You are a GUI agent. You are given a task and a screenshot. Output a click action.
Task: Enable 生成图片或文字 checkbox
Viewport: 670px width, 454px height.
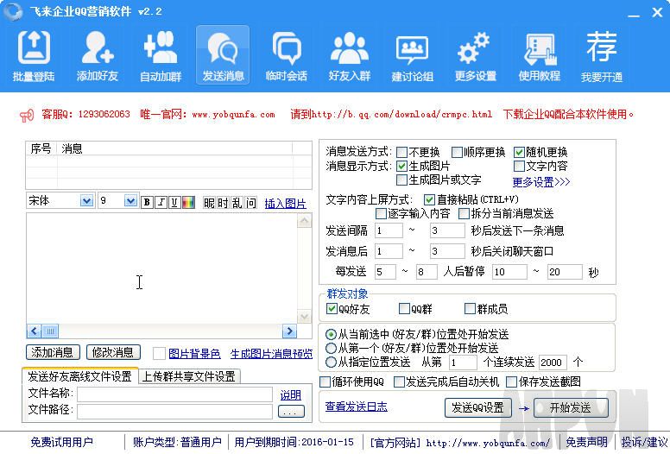point(401,180)
